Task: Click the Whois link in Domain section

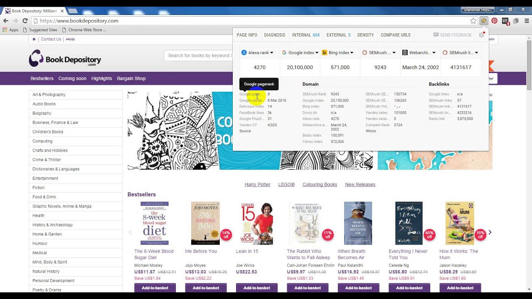Action: [371, 131]
